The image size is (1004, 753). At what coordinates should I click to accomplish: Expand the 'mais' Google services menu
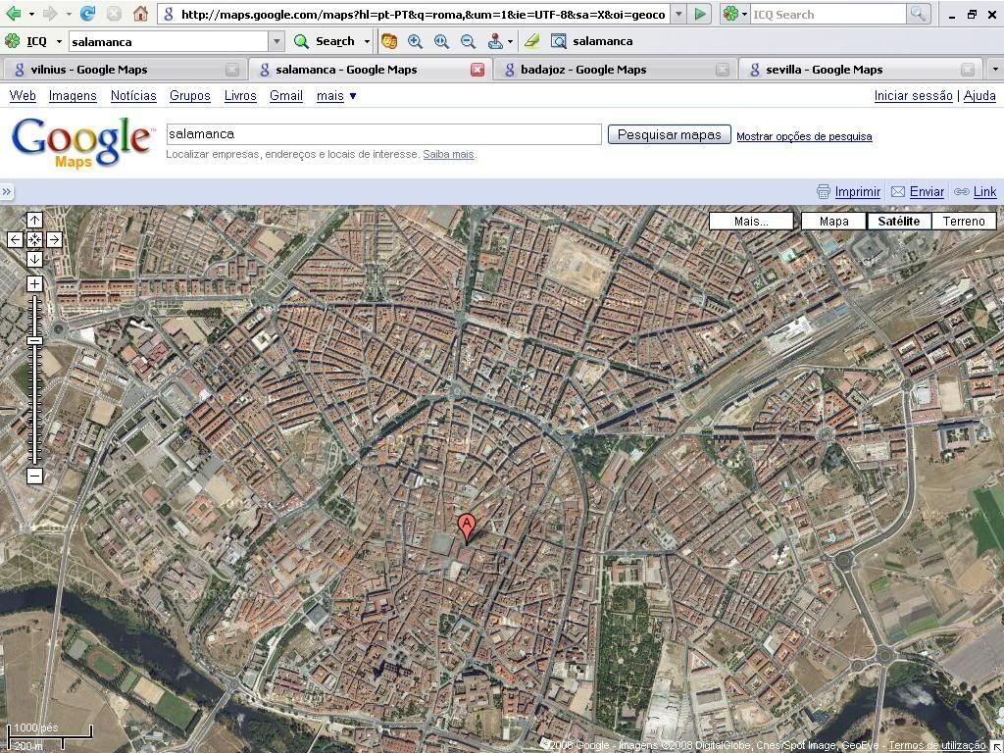336,96
